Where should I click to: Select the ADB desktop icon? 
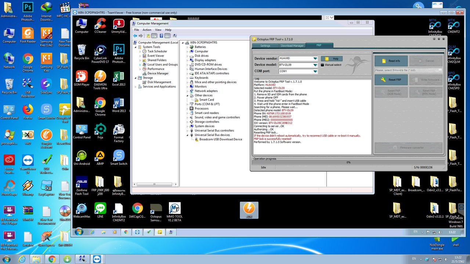[249, 210]
